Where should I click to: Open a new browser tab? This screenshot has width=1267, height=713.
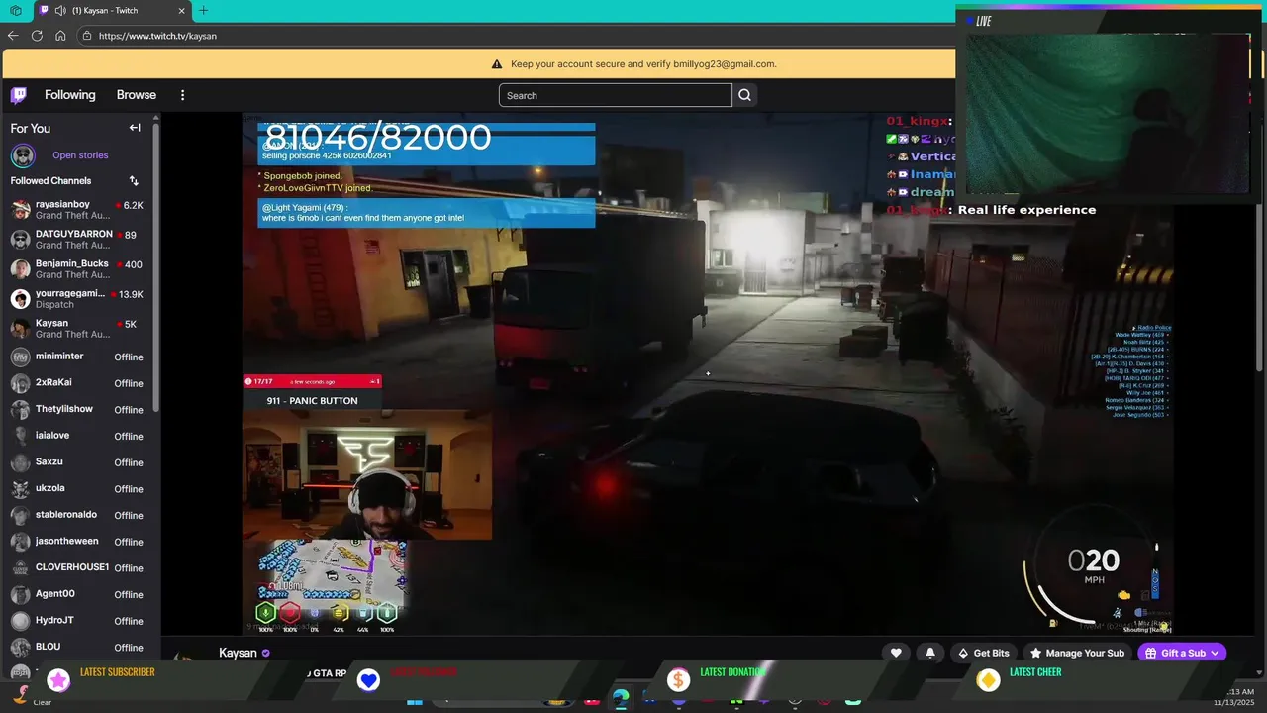point(203,10)
